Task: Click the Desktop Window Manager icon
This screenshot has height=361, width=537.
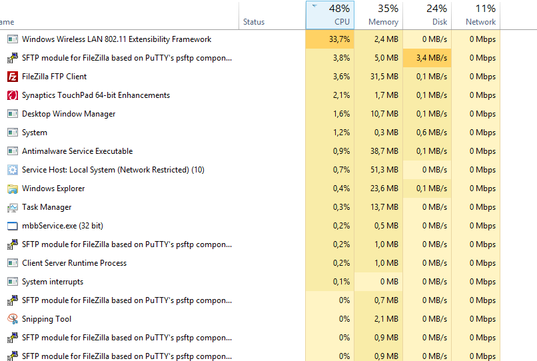Action: click(13, 114)
